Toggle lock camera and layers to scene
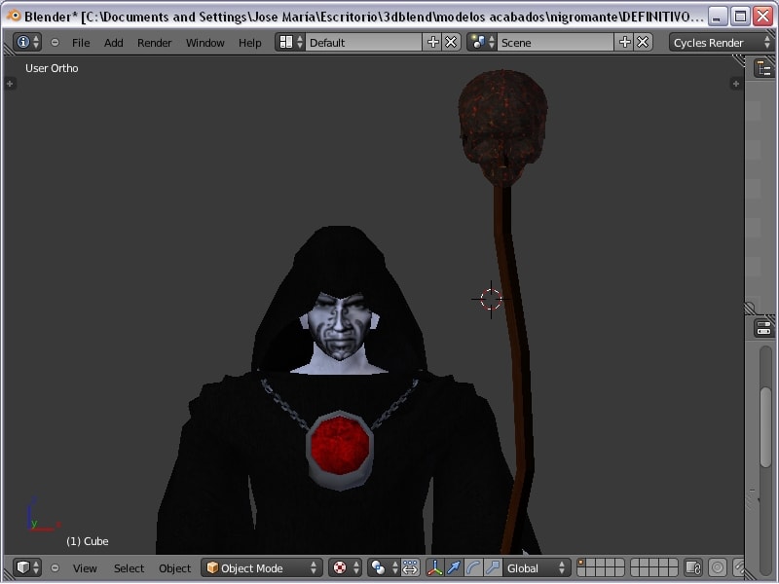This screenshot has height=584, width=779. click(693, 567)
